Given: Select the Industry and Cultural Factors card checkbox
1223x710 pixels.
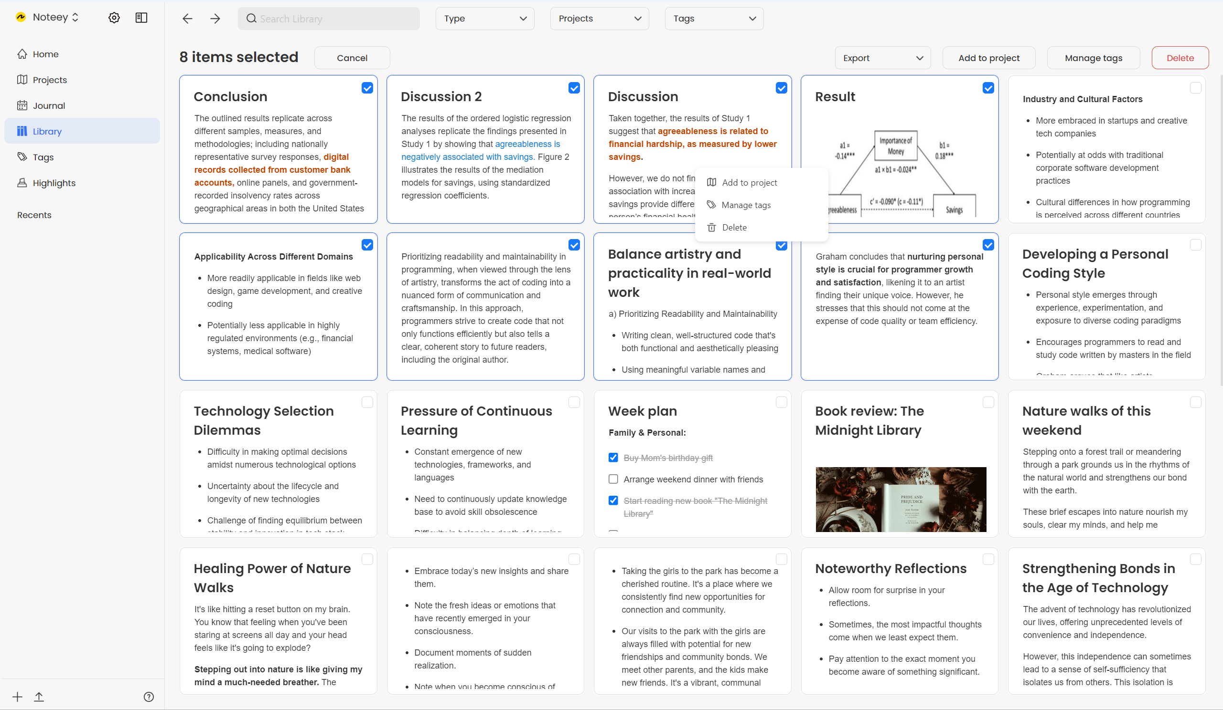Looking at the screenshot, I should [x=1195, y=88].
